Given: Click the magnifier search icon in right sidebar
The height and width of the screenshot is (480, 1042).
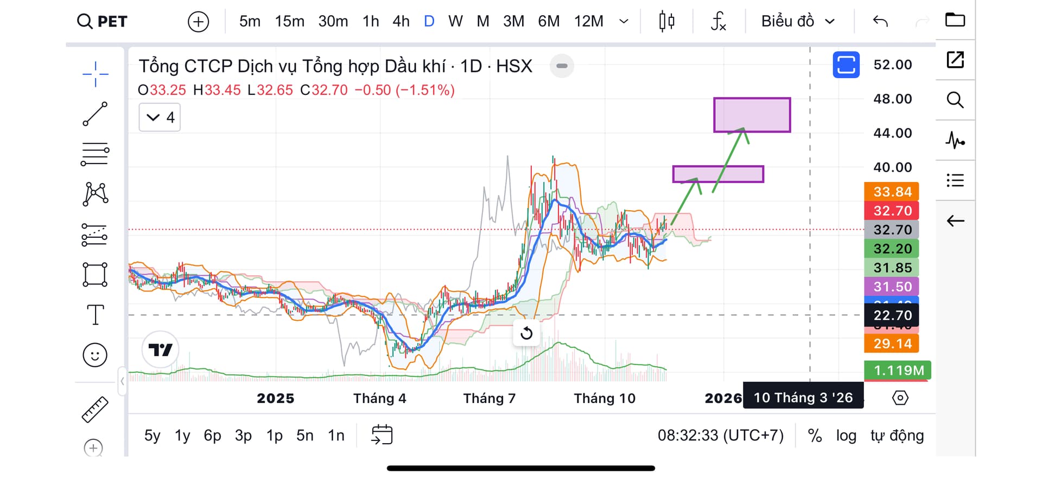Looking at the screenshot, I should (955, 100).
